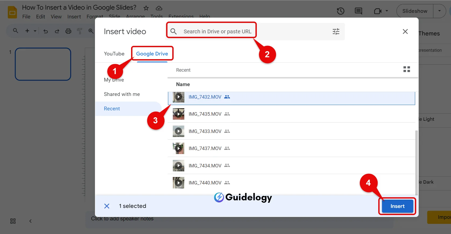
Task: Undo the last action
Action: 46,31
